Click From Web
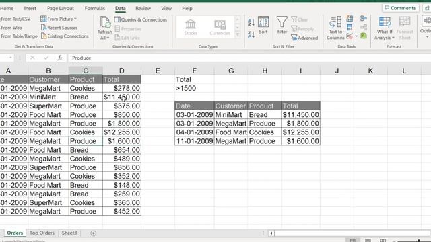431x242 pixels. [11, 28]
